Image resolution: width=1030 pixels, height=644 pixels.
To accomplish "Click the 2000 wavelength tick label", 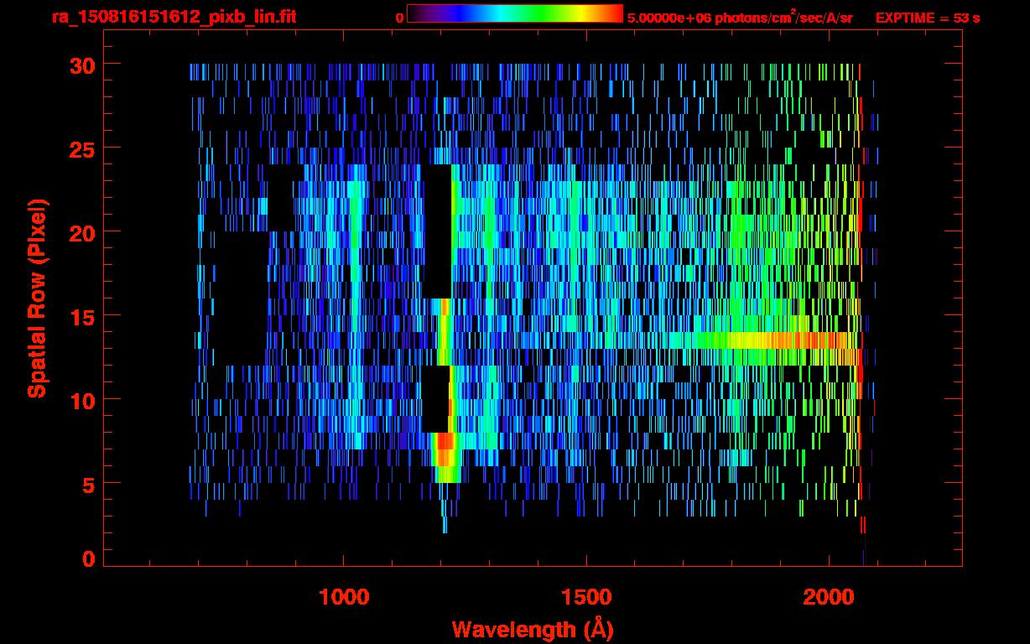I will pyautogui.click(x=828, y=596).
